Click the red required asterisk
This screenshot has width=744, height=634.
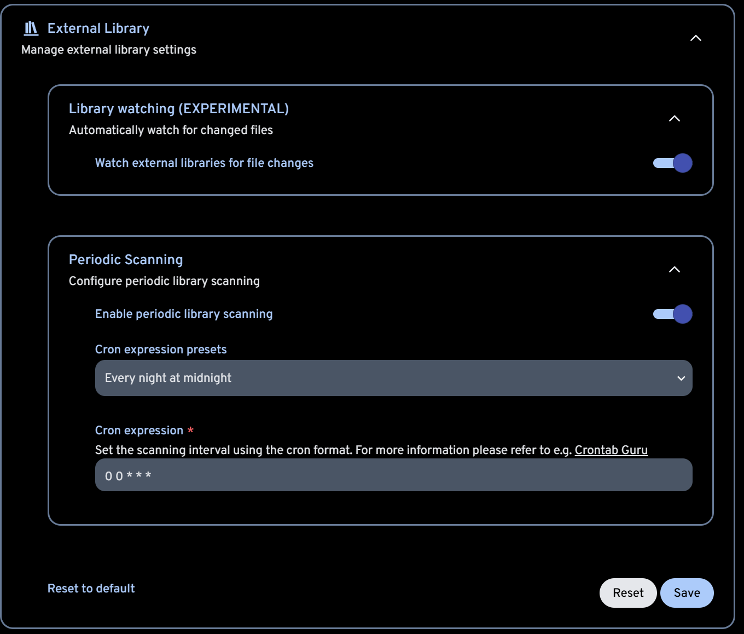(x=190, y=430)
